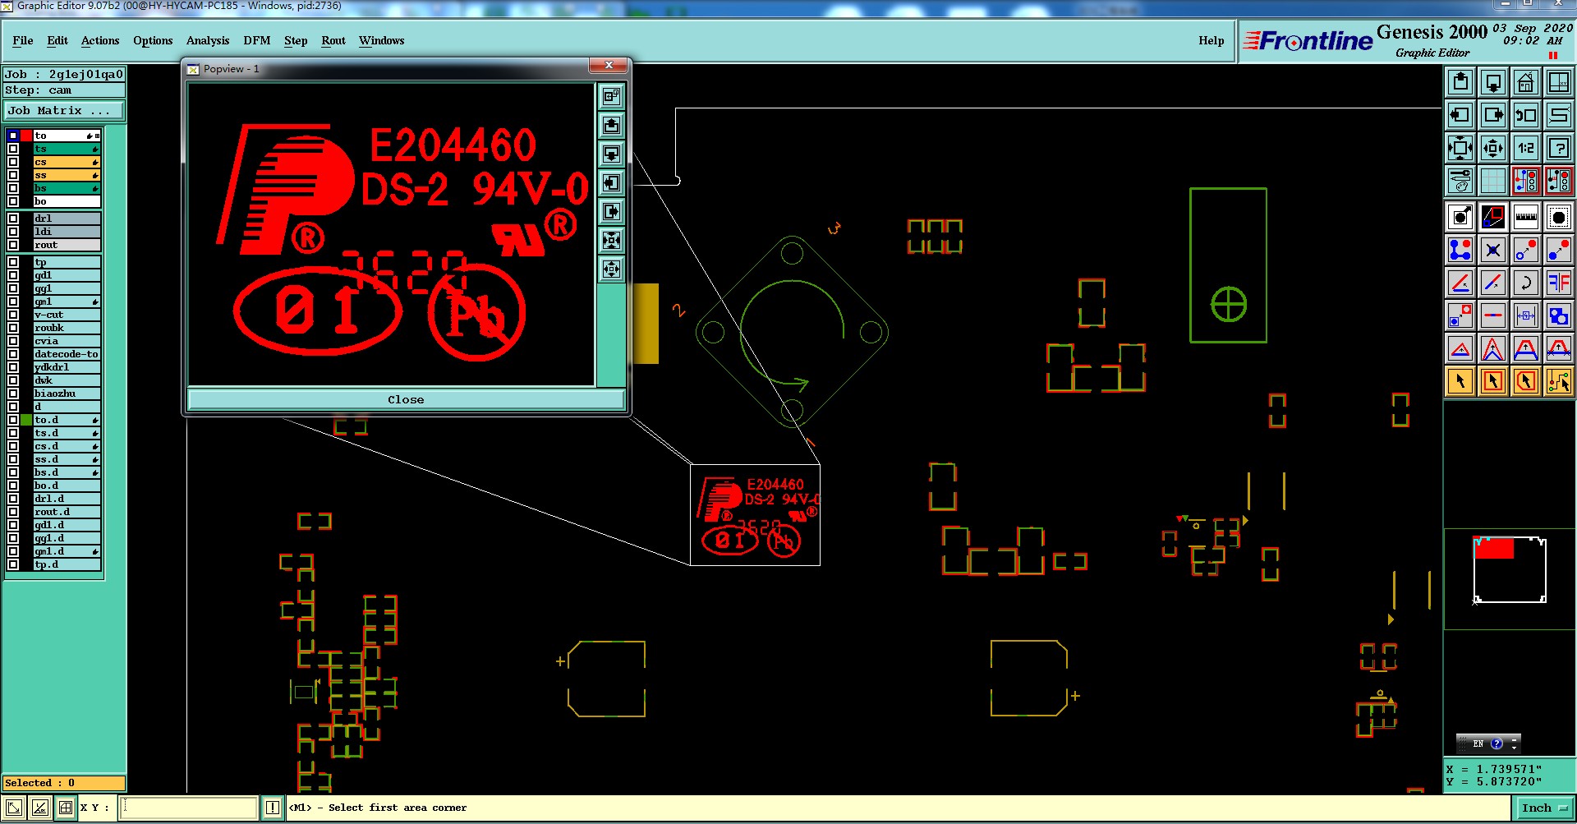Toggle the checkbox for layer v-cut

pyautogui.click(x=13, y=315)
